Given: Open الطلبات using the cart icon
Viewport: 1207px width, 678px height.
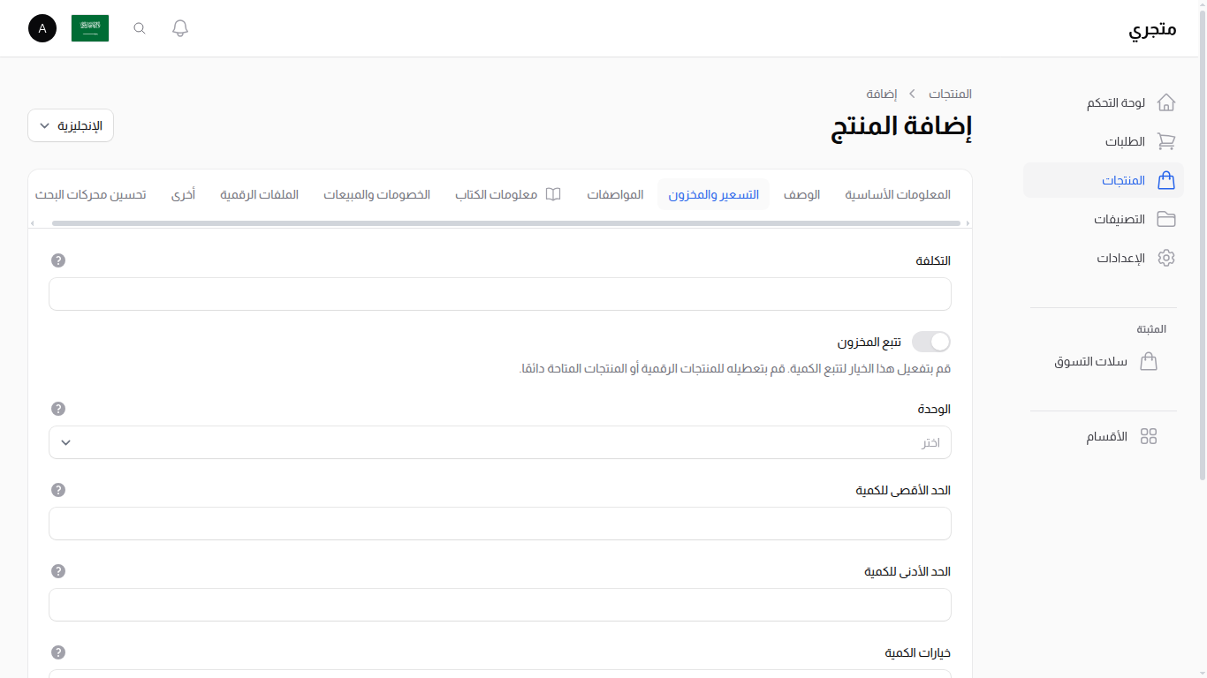Looking at the screenshot, I should [1166, 141].
